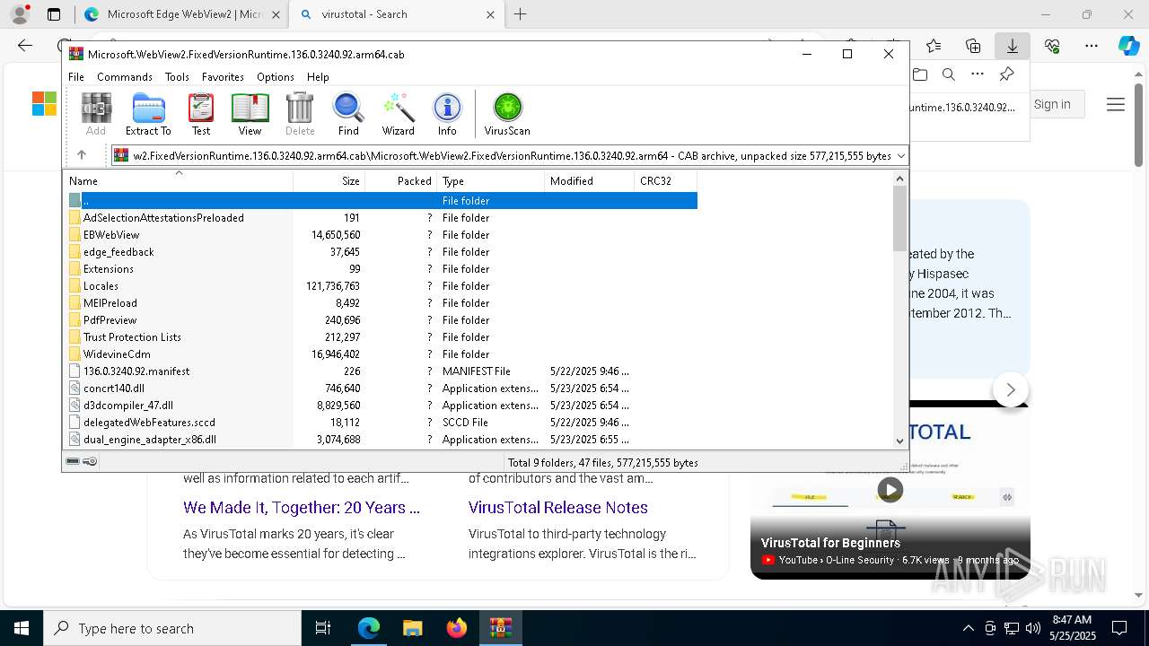Open the File menu
This screenshot has width=1149, height=646.
pyautogui.click(x=76, y=77)
